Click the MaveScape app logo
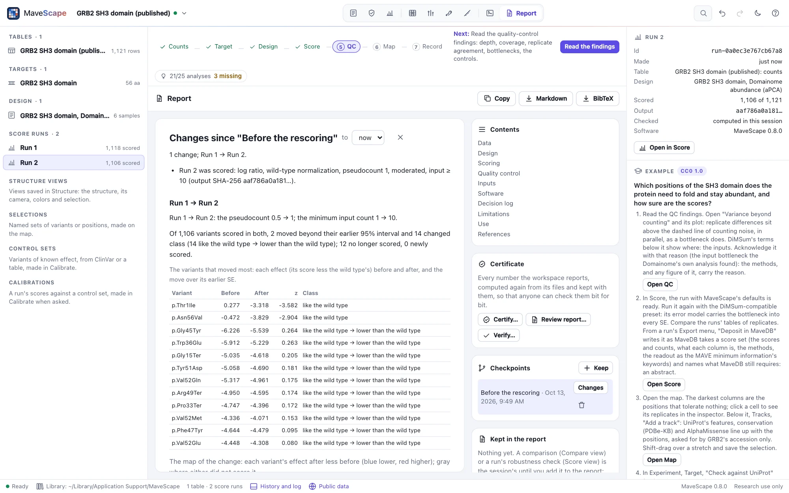The height and width of the screenshot is (493, 789). [x=13, y=13]
